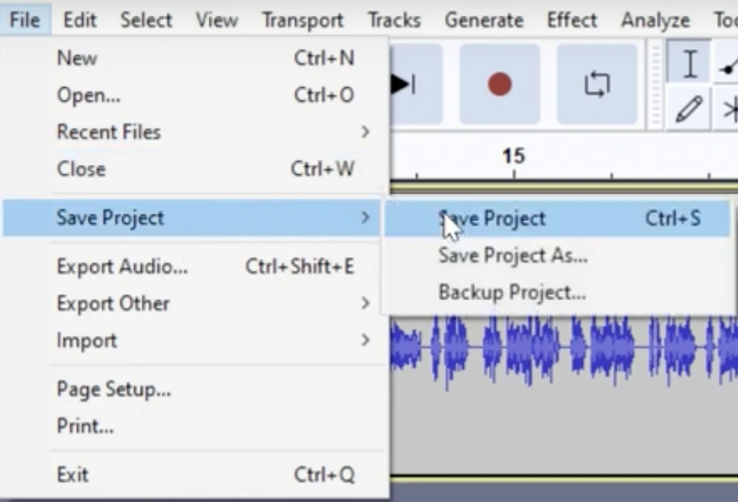
Task: Choose Open... in the File menu
Action: [x=88, y=95]
